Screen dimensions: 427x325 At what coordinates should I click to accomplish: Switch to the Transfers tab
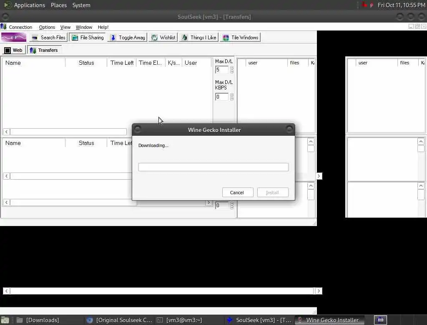point(44,50)
